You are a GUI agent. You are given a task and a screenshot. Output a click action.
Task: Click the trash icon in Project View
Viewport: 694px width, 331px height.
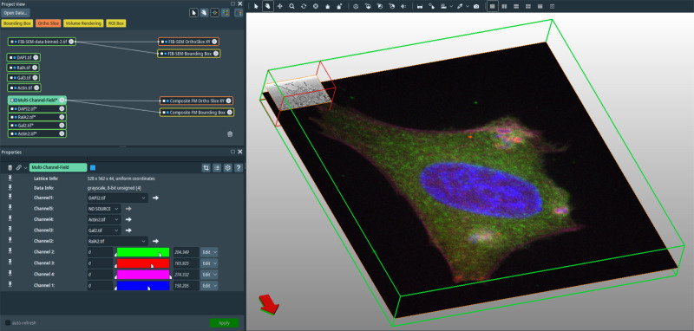tap(230, 134)
